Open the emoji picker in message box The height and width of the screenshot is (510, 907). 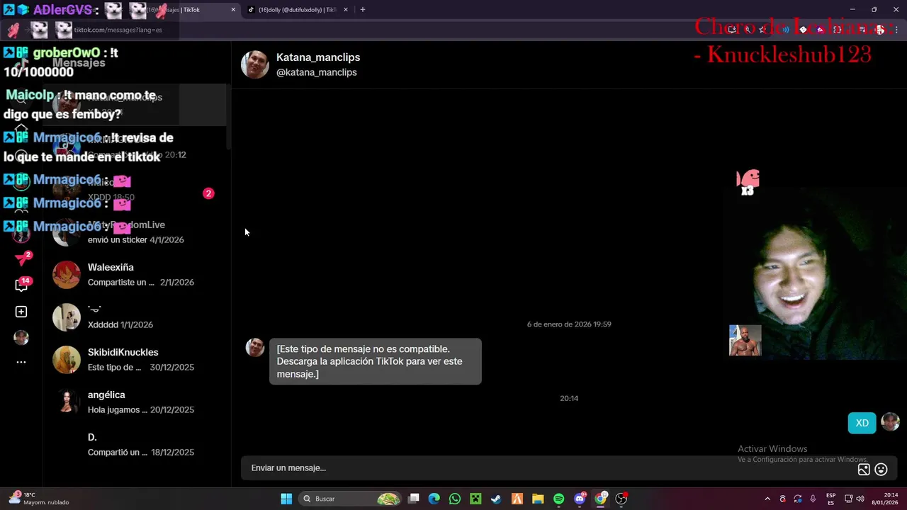[x=881, y=469]
